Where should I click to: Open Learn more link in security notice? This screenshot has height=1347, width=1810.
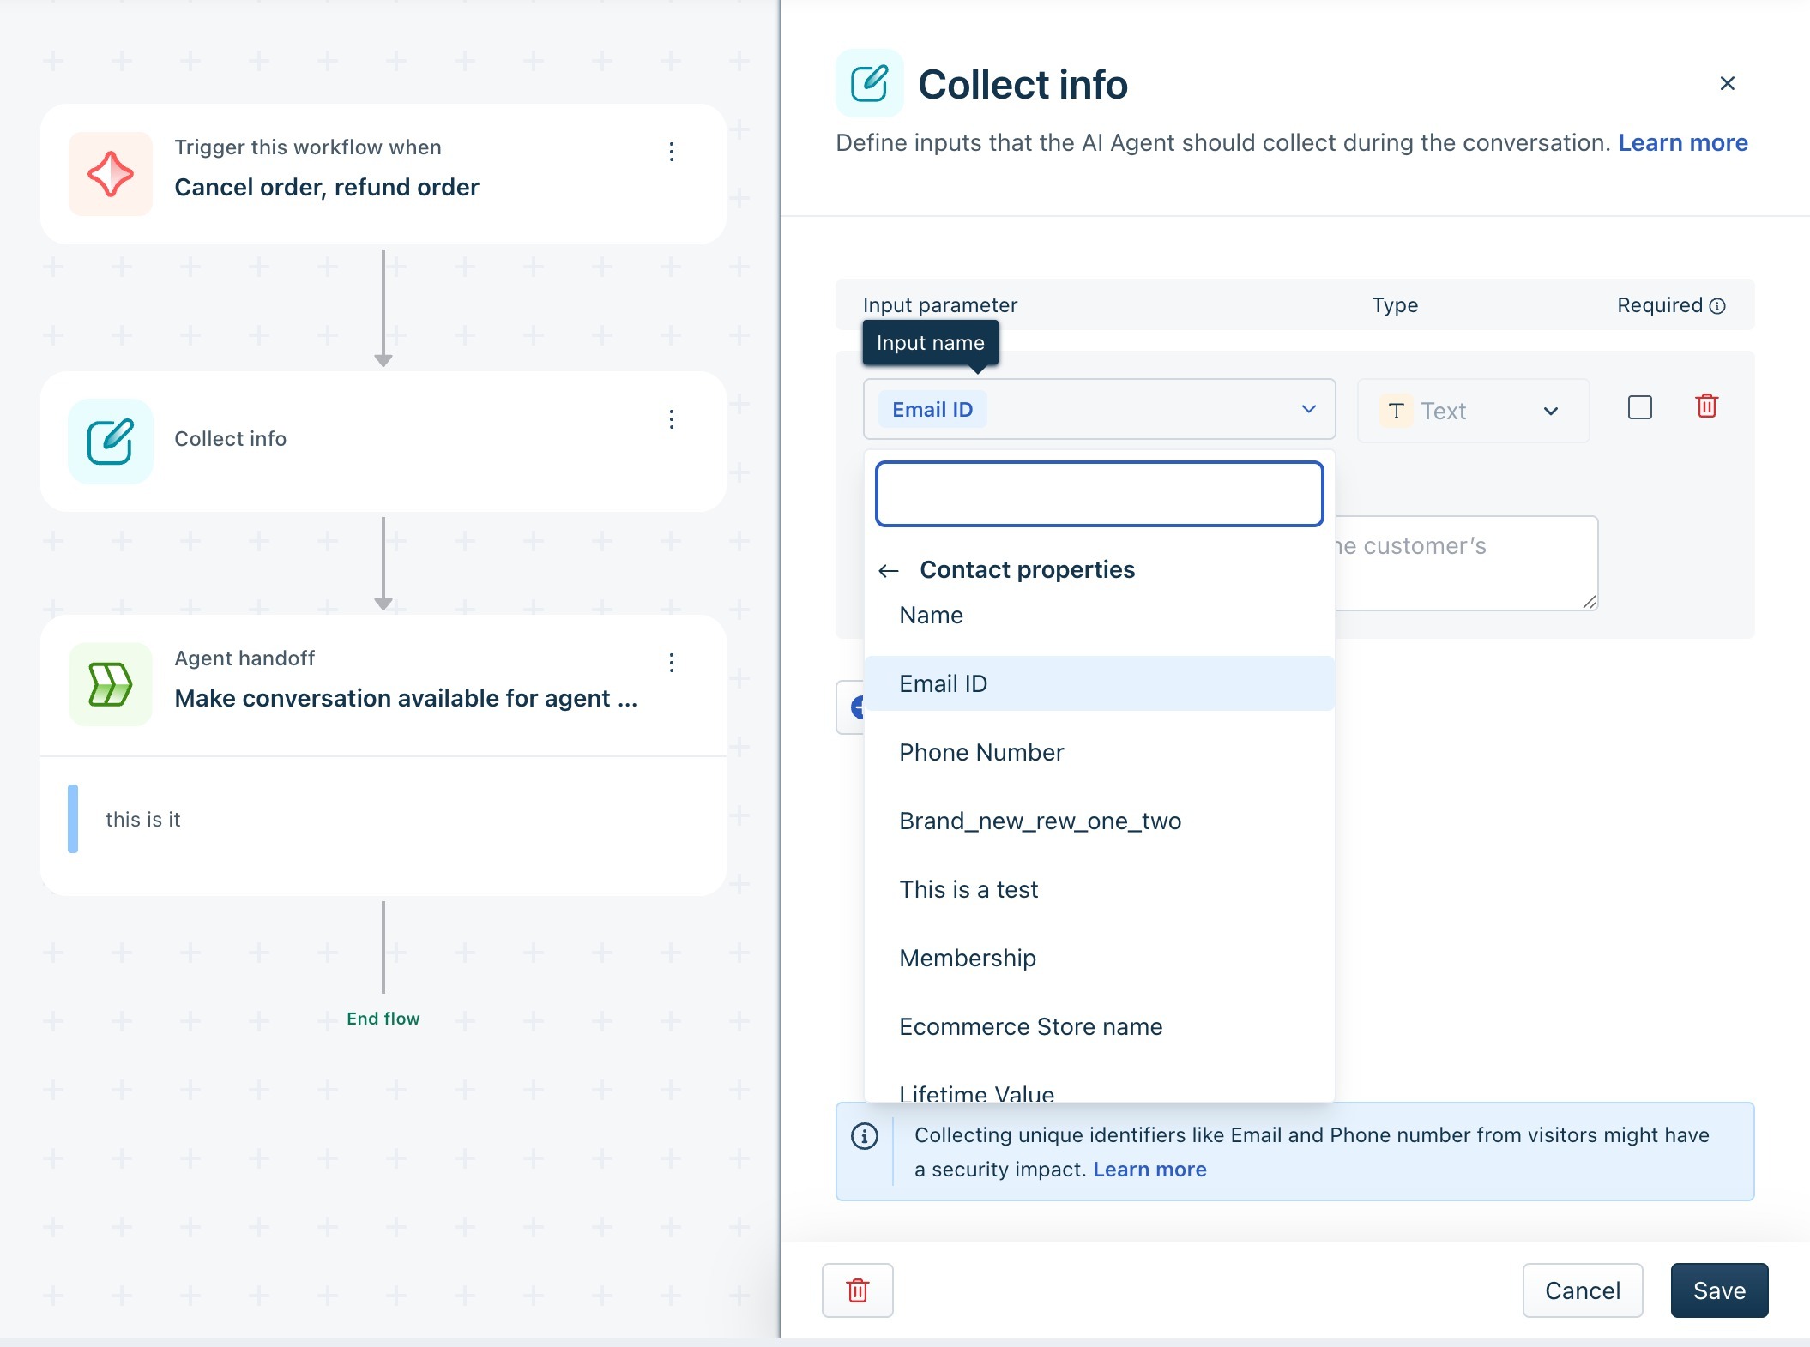point(1149,1170)
